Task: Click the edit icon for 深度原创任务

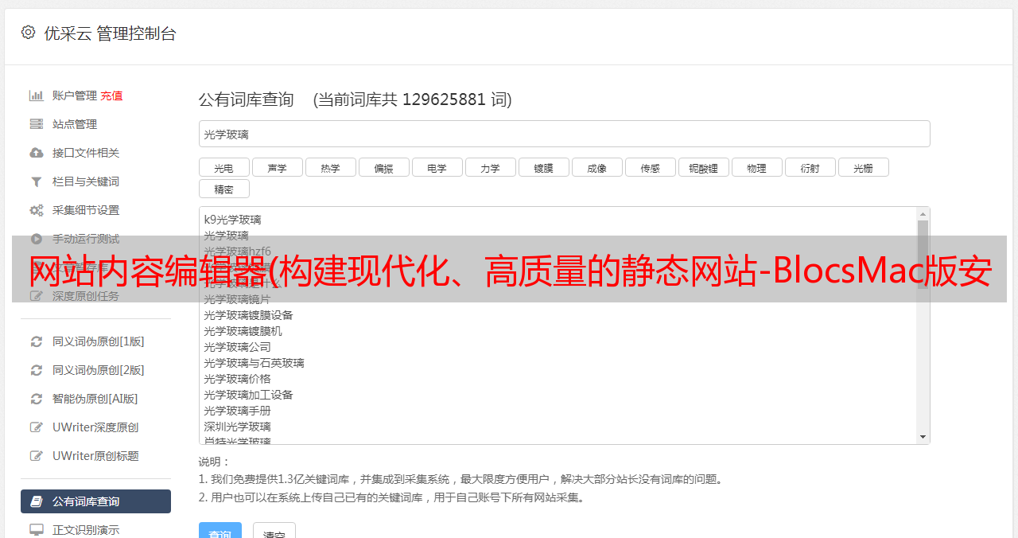Action: (x=37, y=296)
